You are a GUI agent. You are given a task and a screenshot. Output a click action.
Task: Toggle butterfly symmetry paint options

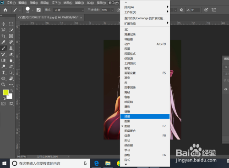click(213, 10)
